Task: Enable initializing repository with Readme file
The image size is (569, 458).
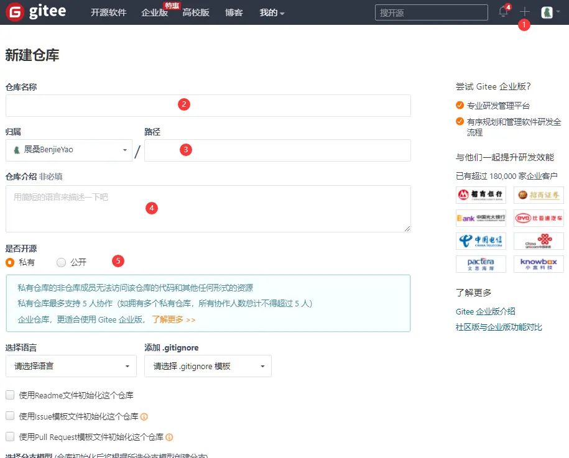Action: pos(10,395)
